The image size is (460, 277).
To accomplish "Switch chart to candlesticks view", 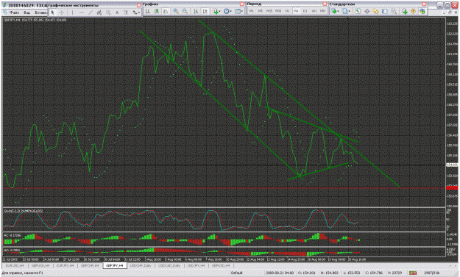I will [x=157, y=11].
